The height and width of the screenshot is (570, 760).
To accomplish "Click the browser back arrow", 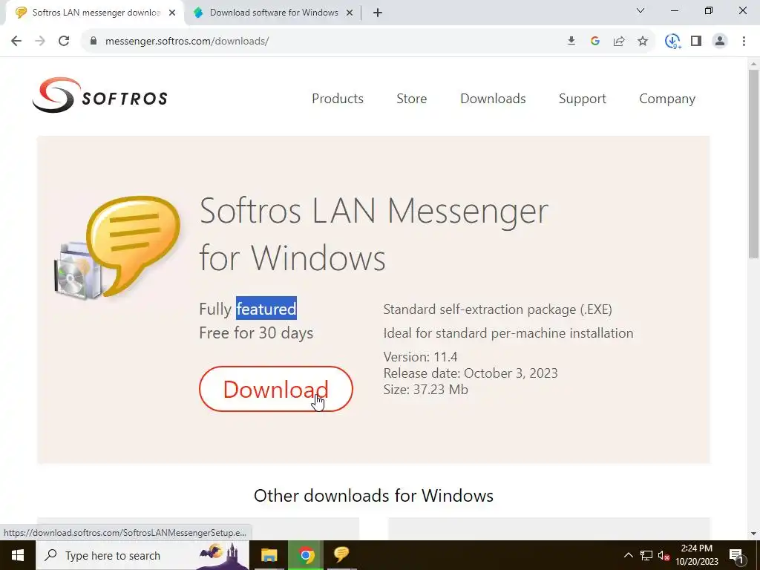I will point(16,42).
